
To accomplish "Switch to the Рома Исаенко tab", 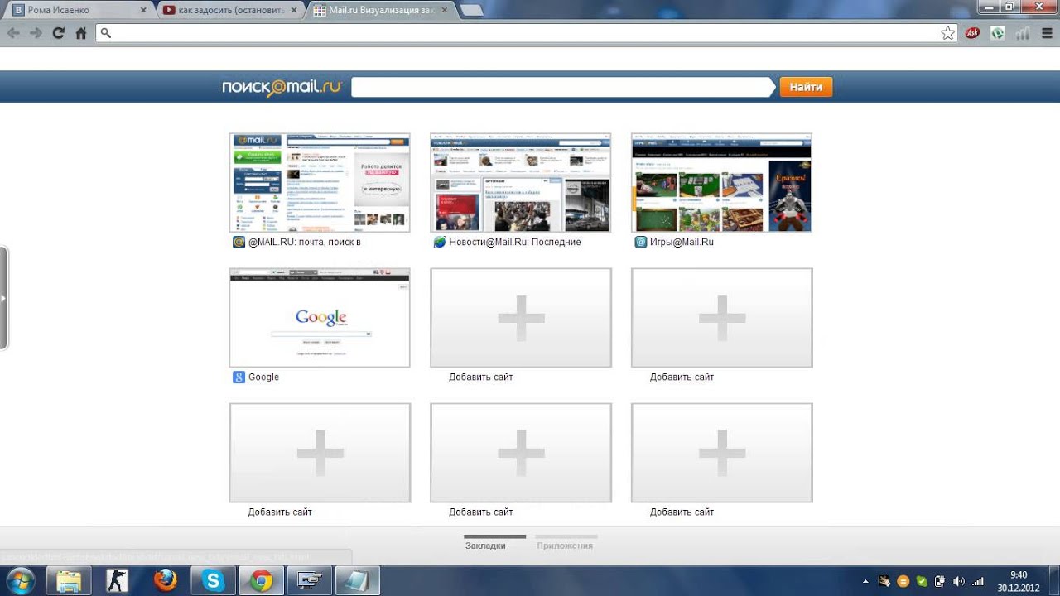I will 78,10.
